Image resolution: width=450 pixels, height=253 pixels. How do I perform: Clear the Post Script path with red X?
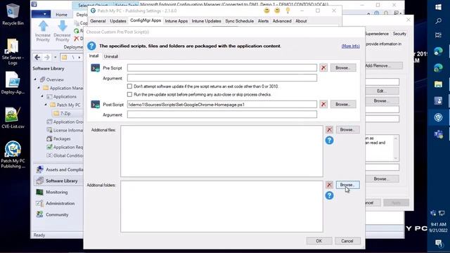click(323, 104)
